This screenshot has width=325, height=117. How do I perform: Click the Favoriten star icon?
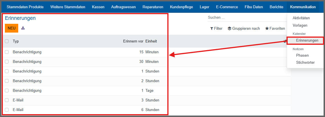click(x=267, y=29)
